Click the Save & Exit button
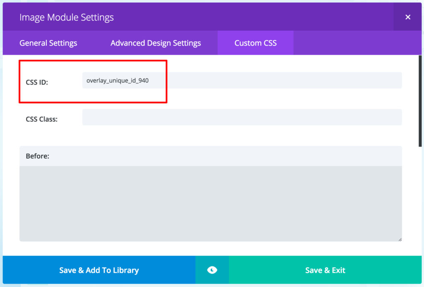The height and width of the screenshot is (287, 424). pos(325,270)
